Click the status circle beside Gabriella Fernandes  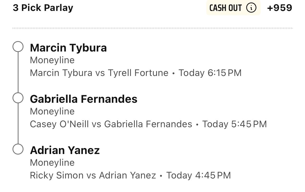(x=18, y=98)
